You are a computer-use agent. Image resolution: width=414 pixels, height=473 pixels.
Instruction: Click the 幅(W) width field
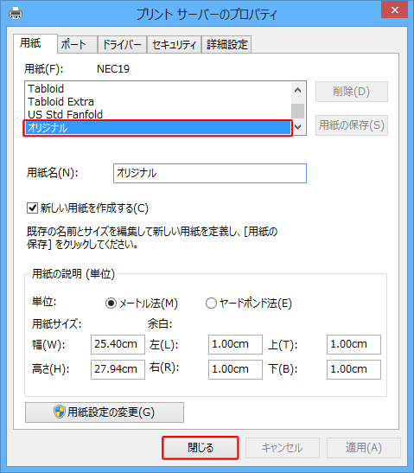coord(118,344)
